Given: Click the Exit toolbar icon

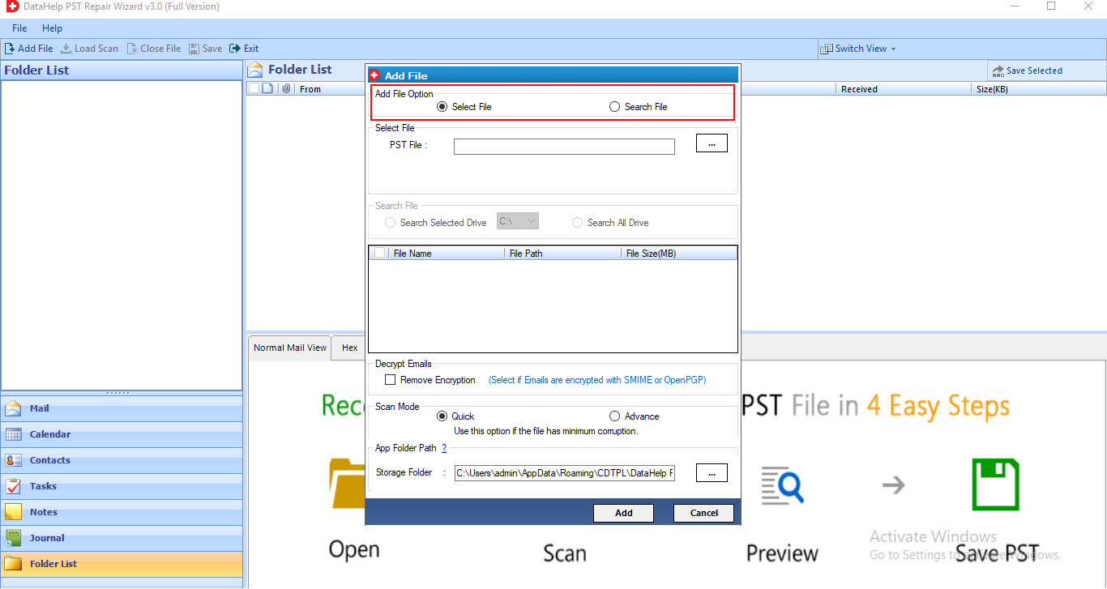Looking at the screenshot, I should 235,49.
